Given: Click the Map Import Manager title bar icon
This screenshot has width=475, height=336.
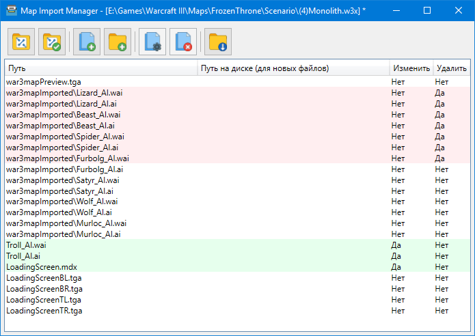Looking at the screenshot, I should (x=12, y=11).
